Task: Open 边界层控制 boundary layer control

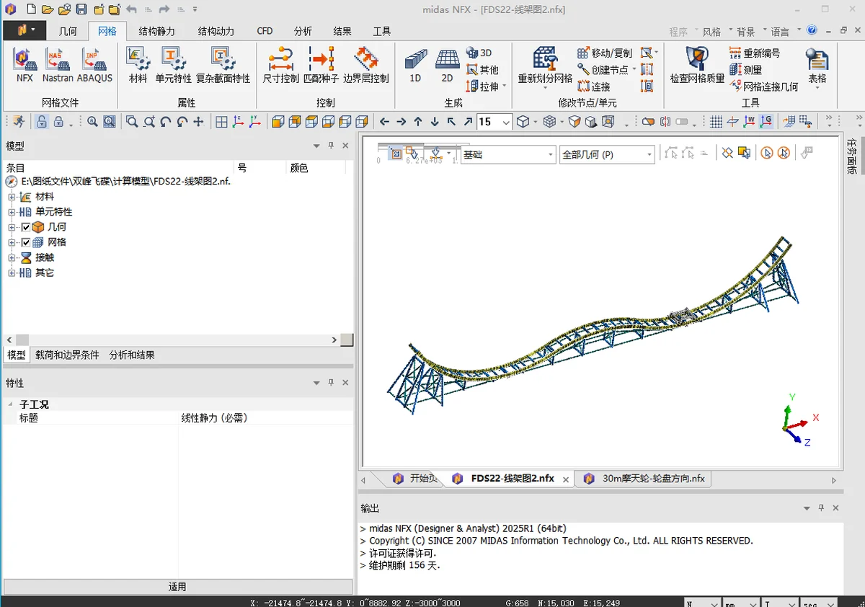Action: [365, 65]
